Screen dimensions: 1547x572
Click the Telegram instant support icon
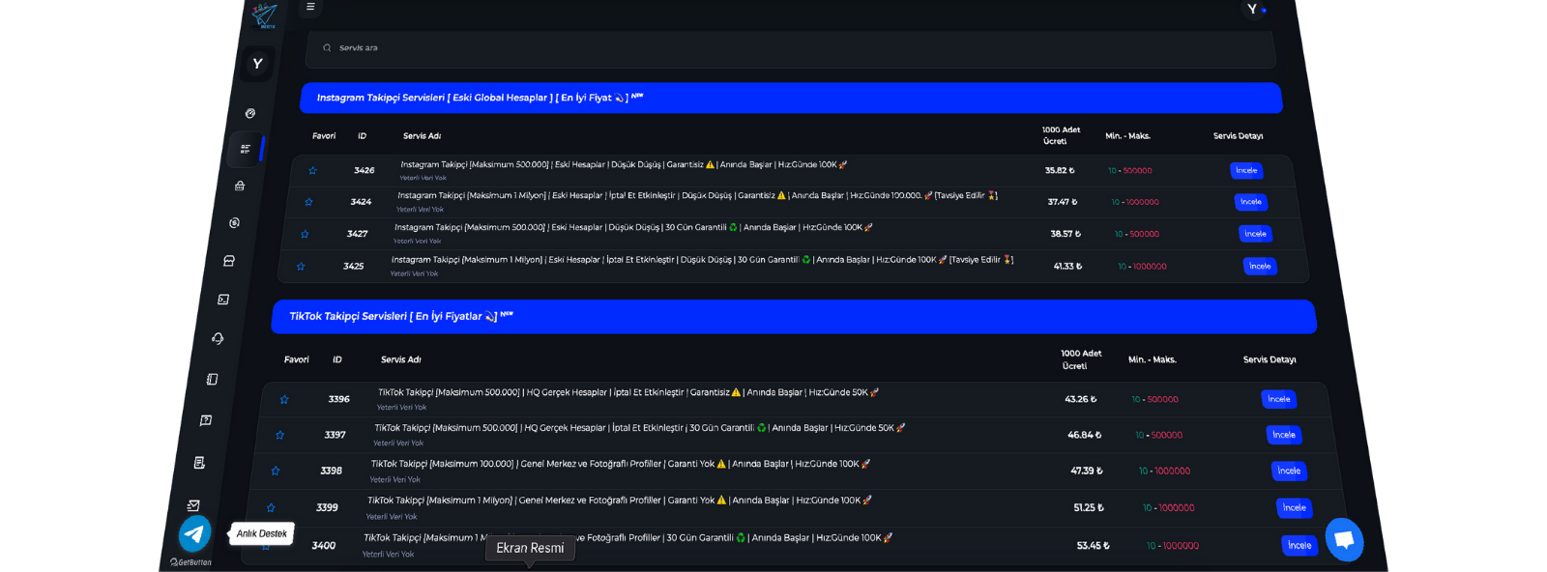pyautogui.click(x=195, y=533)
